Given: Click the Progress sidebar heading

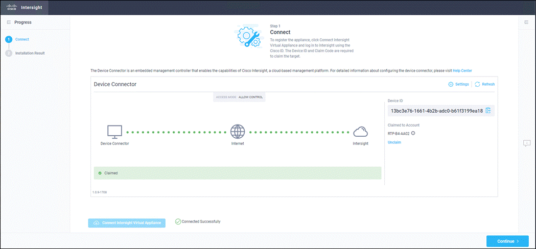Looking at the screenshot, I should point(23,22).
